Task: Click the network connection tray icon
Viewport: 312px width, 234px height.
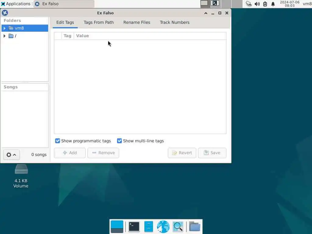Action: tap(249, 4)
